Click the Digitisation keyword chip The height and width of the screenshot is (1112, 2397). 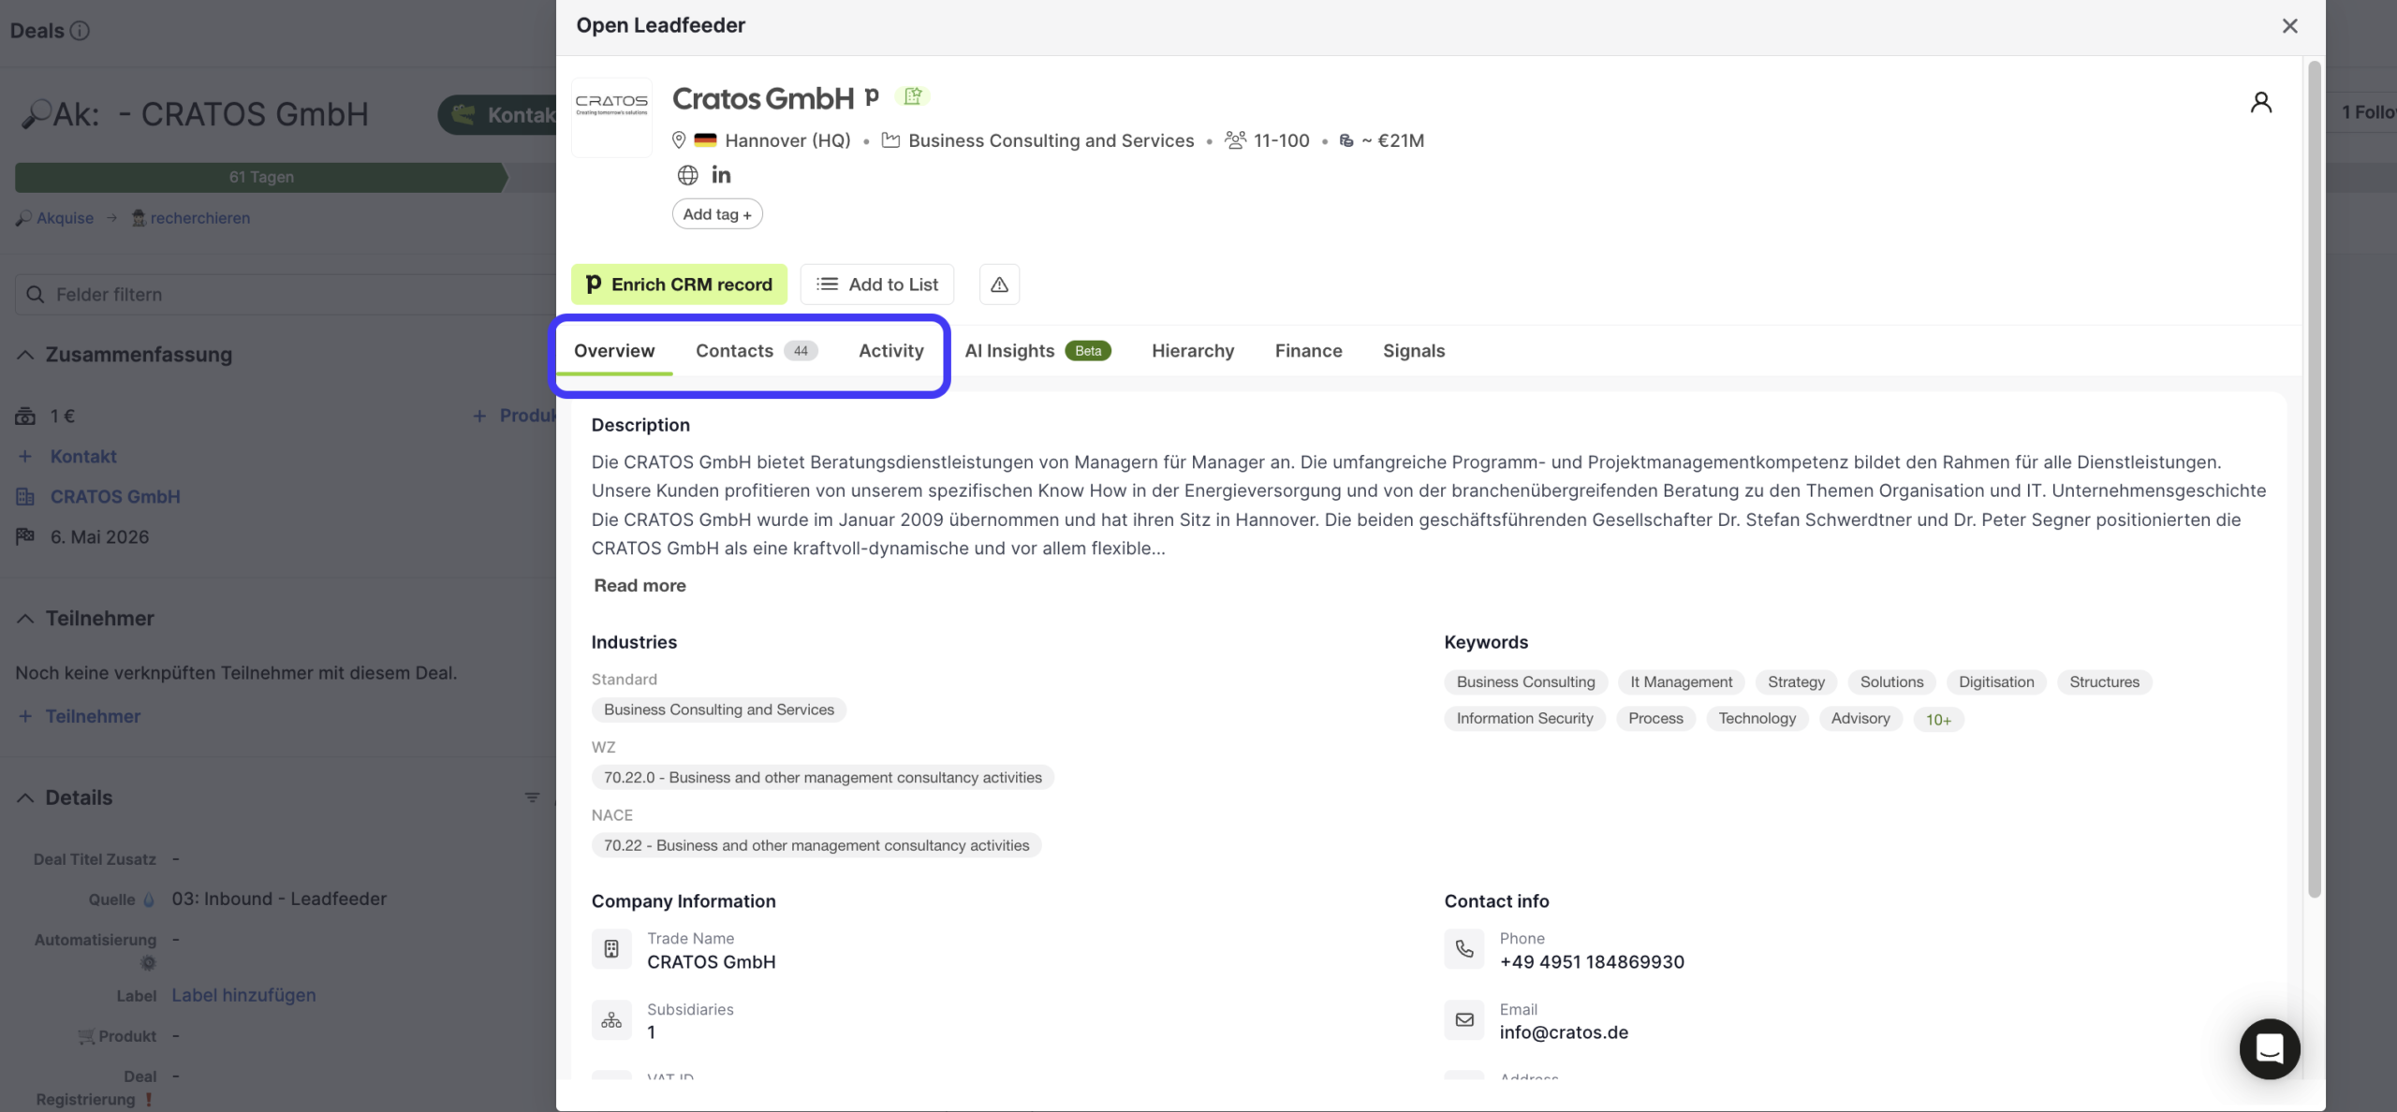click(1996, 682)
